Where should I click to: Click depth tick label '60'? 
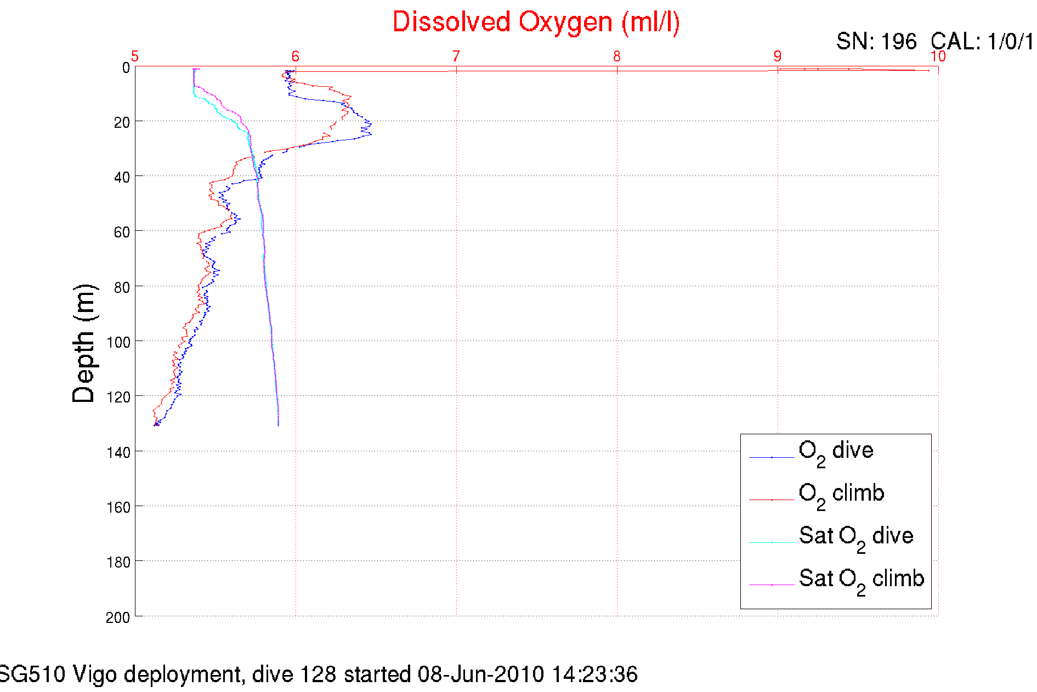pos(122,232)
